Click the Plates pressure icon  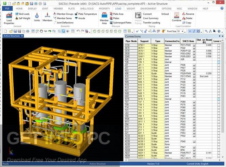111,18
